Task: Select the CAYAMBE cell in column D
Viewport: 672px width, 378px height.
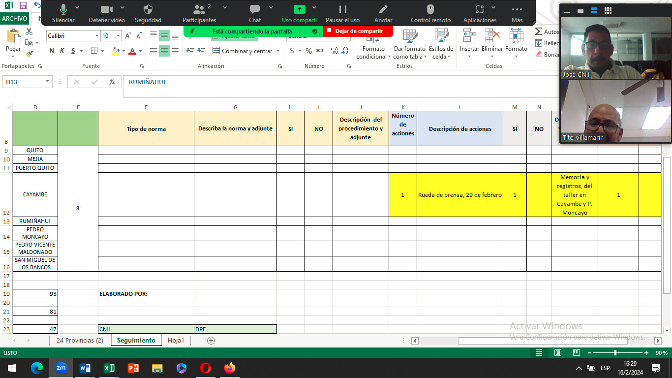Action: 35,194
